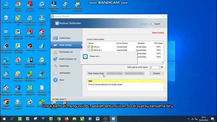
Task: Select Movie Studio Platinum desktop icon
Action: [30, 62]
